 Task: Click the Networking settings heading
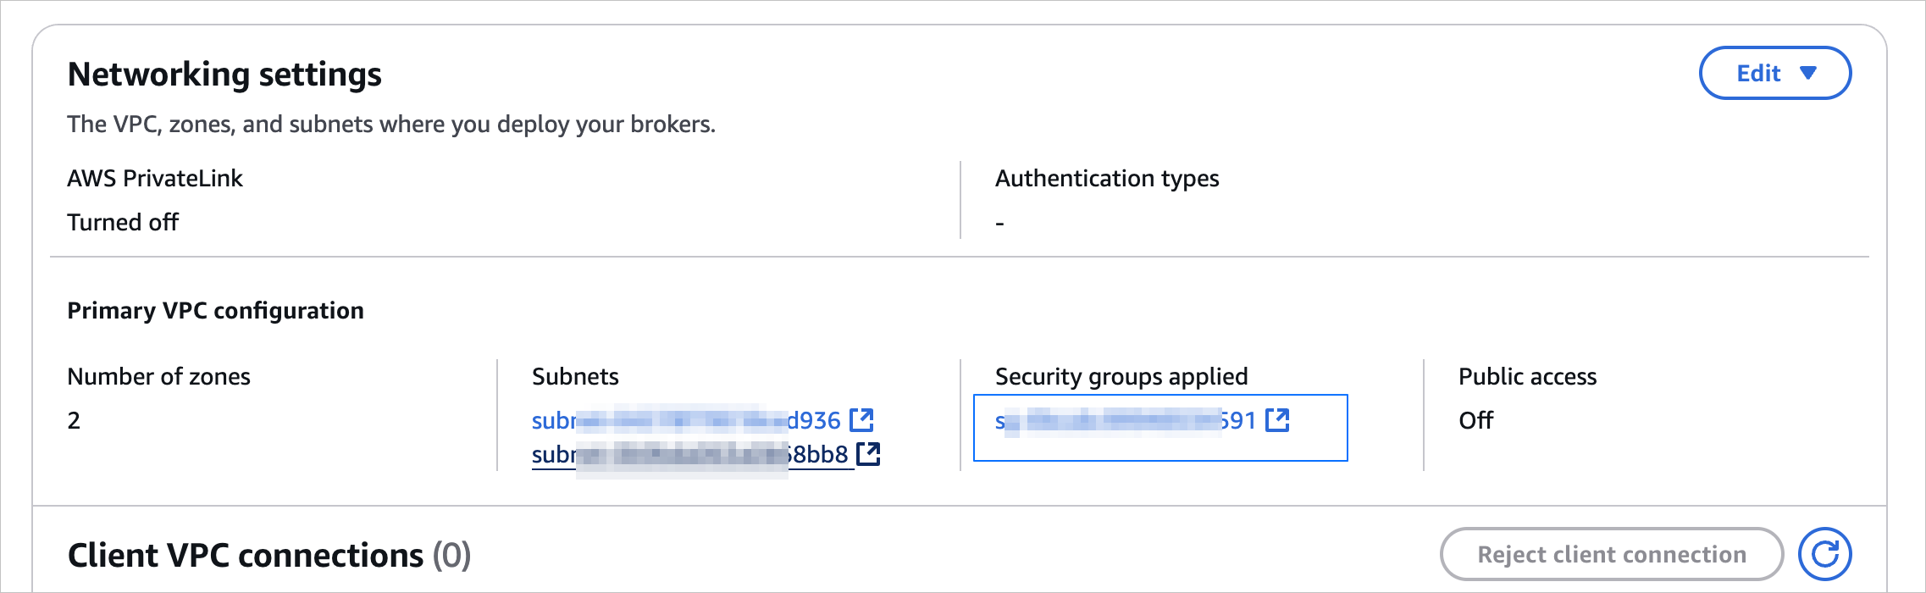[x=224, y=75]
